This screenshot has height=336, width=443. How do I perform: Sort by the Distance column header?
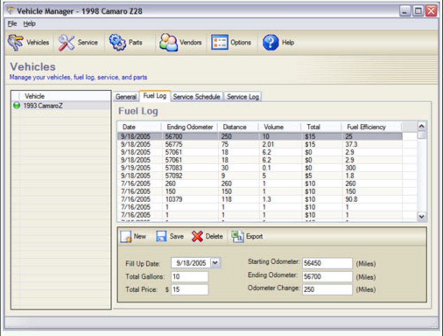(237, 127)
